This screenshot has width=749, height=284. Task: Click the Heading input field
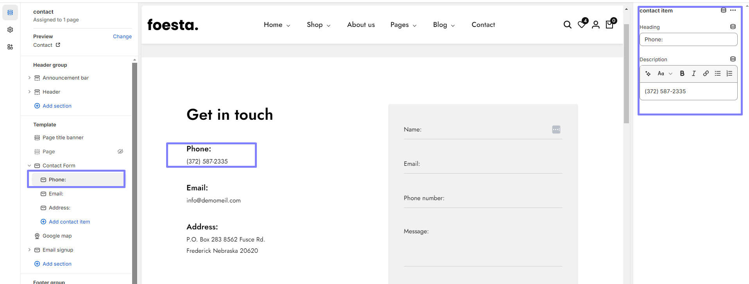point(688,39)
